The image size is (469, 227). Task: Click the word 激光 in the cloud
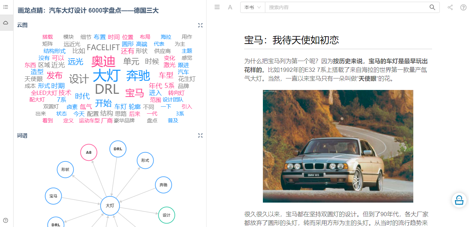pyautogui.click(x=169, y=65)
